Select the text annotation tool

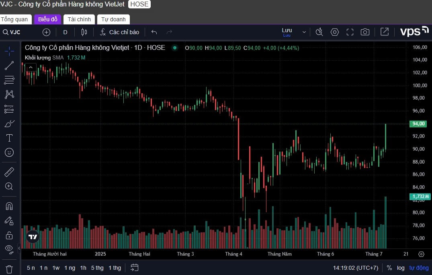click(x=9, y=138)
